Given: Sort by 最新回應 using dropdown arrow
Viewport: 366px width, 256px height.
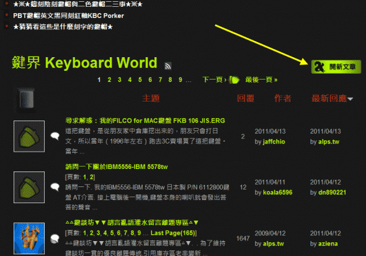Looking at the screenshot, I should 350,99.
